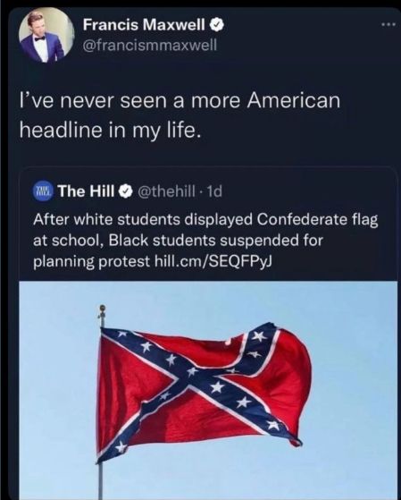
Task: Visit the @thehill handle
Action: coord(166,191)
